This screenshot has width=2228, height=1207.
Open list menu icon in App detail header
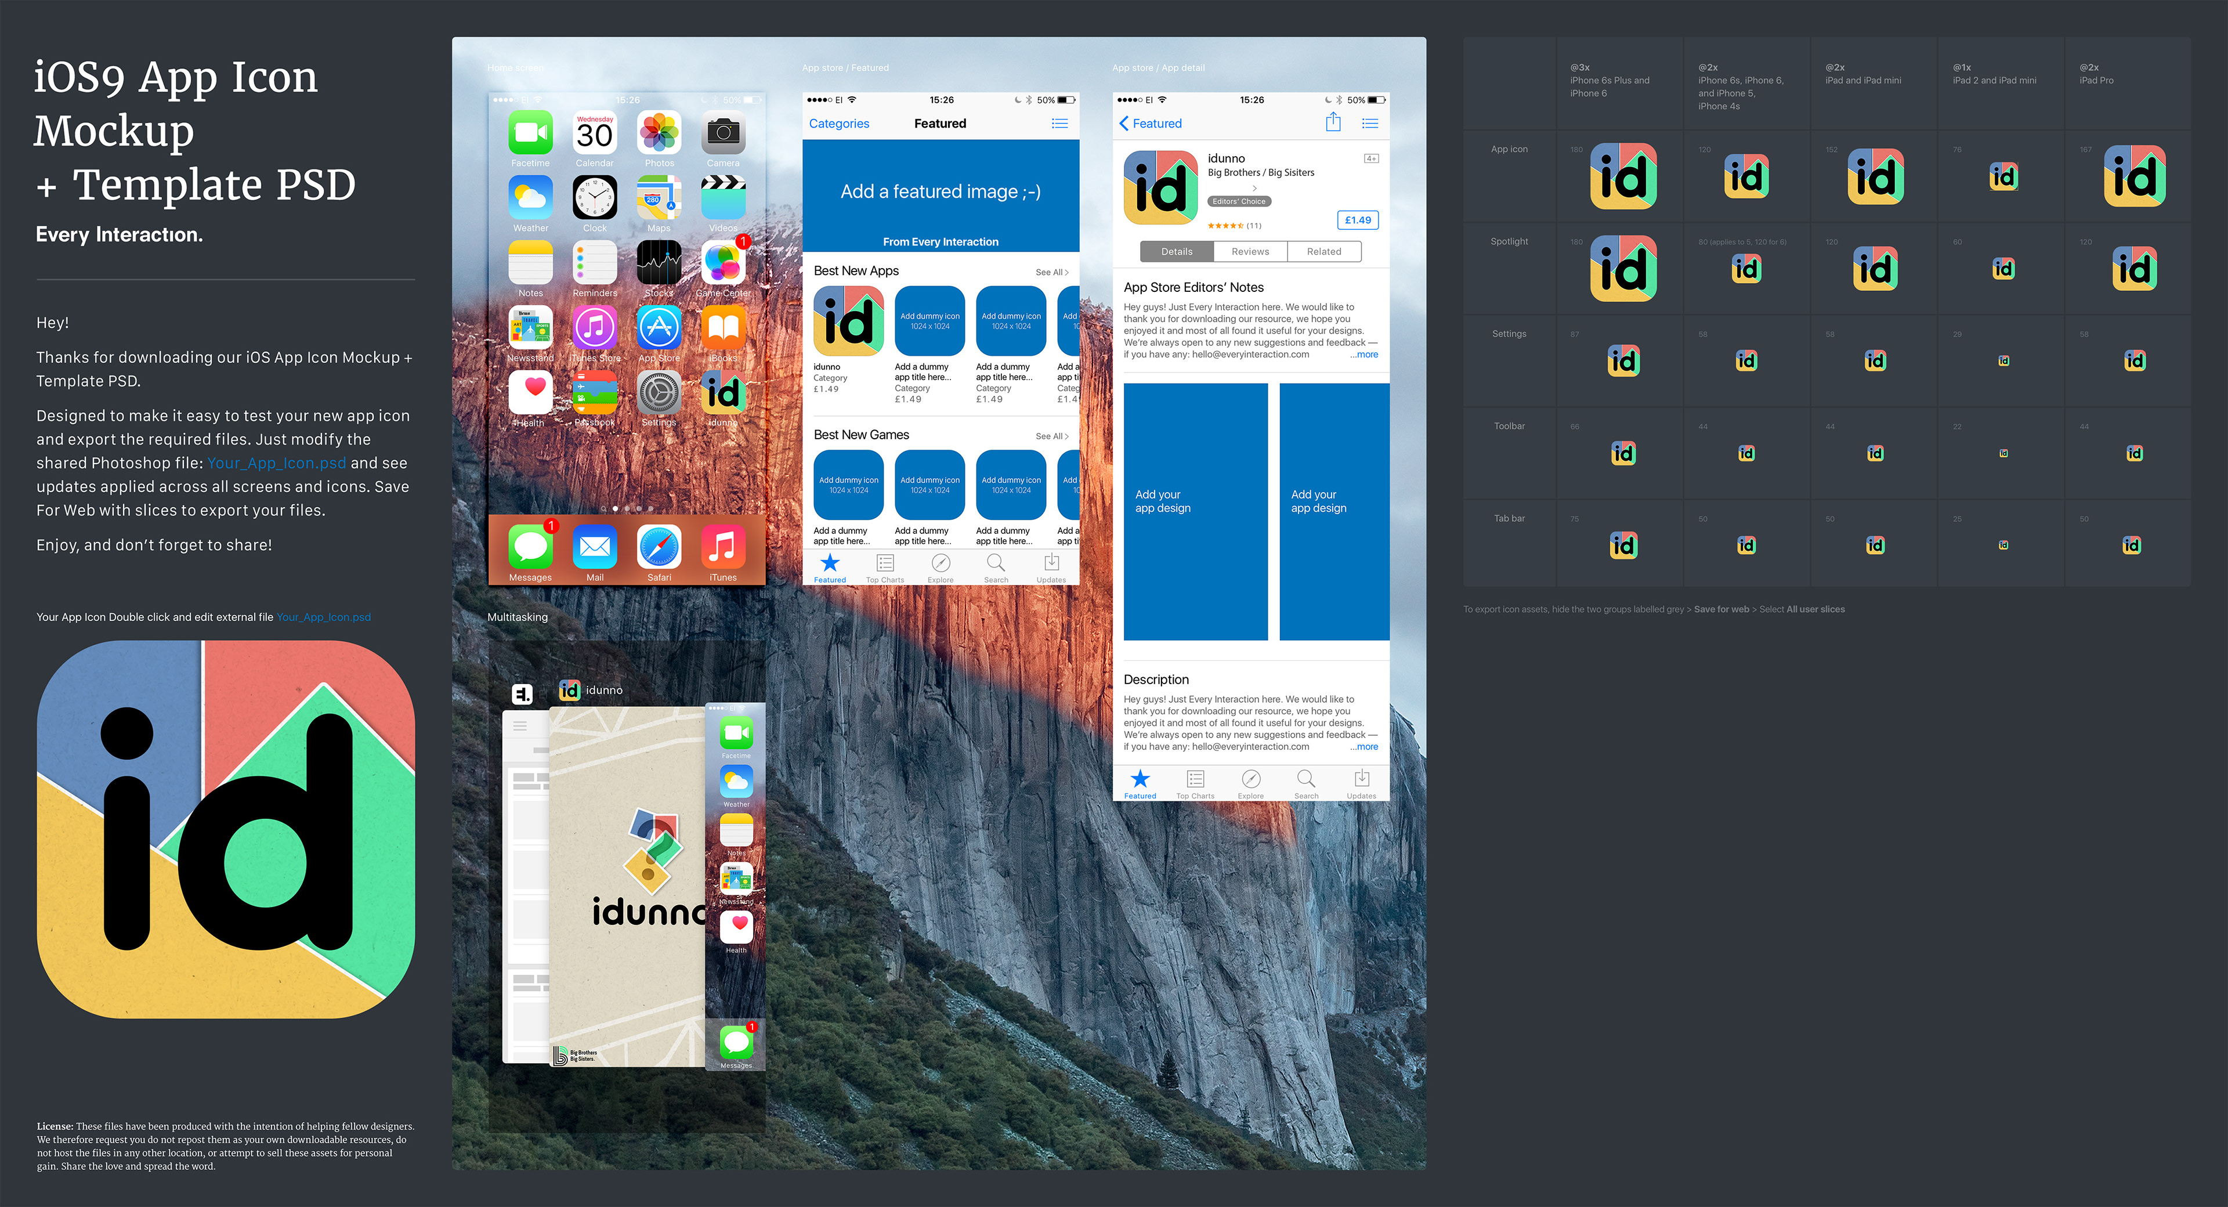[1370, 124]
